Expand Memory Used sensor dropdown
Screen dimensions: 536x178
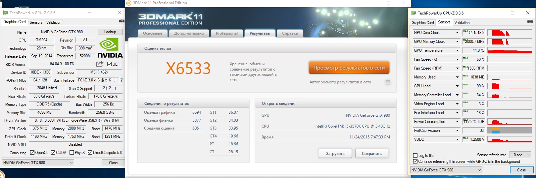(x=457, y=77)
